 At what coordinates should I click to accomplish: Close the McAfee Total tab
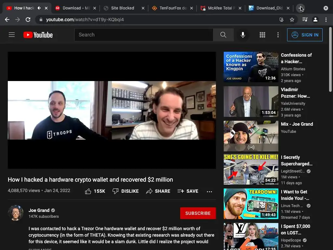point(240,8)
